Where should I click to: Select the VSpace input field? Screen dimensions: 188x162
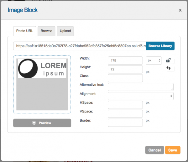pos(125,113)
